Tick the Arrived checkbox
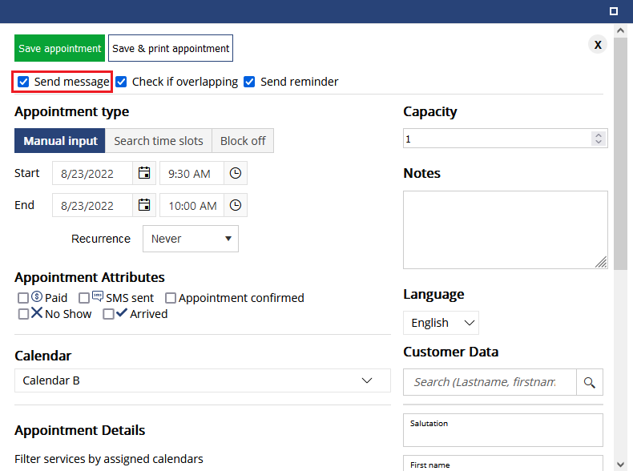This screenshot has width=633, height=475. tap(108, 314)
